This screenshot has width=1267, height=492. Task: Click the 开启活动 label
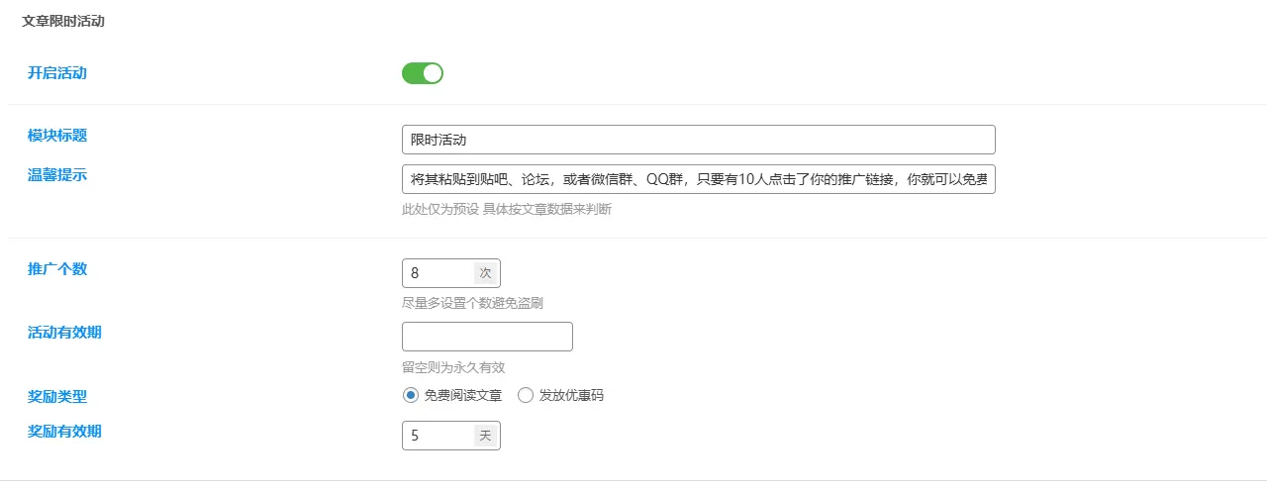click(57, 73)
